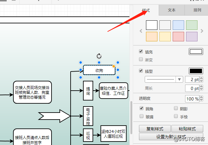This screenshot has height=145, width=208.
Task: Apply the light blue style swatch
Action: (178, 25)
